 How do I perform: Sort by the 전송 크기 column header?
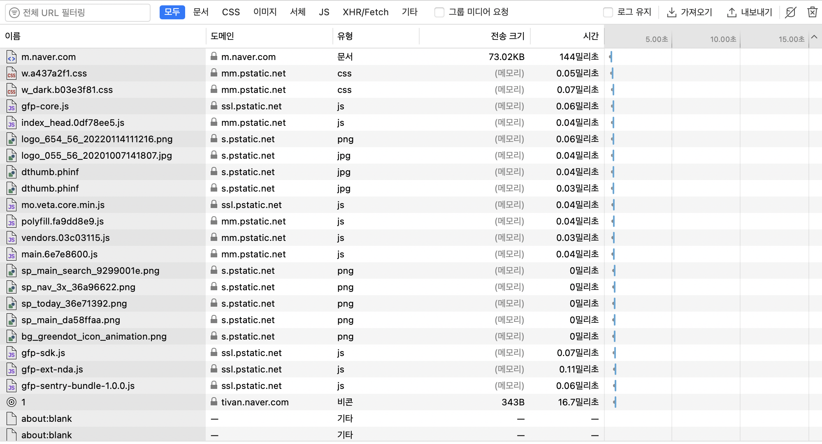click(507, 36)
